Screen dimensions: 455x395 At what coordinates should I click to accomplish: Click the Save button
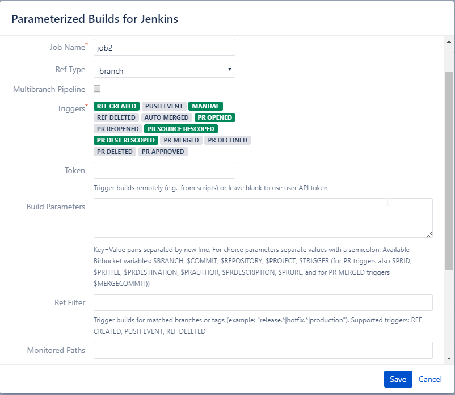(x=398, y=379)
